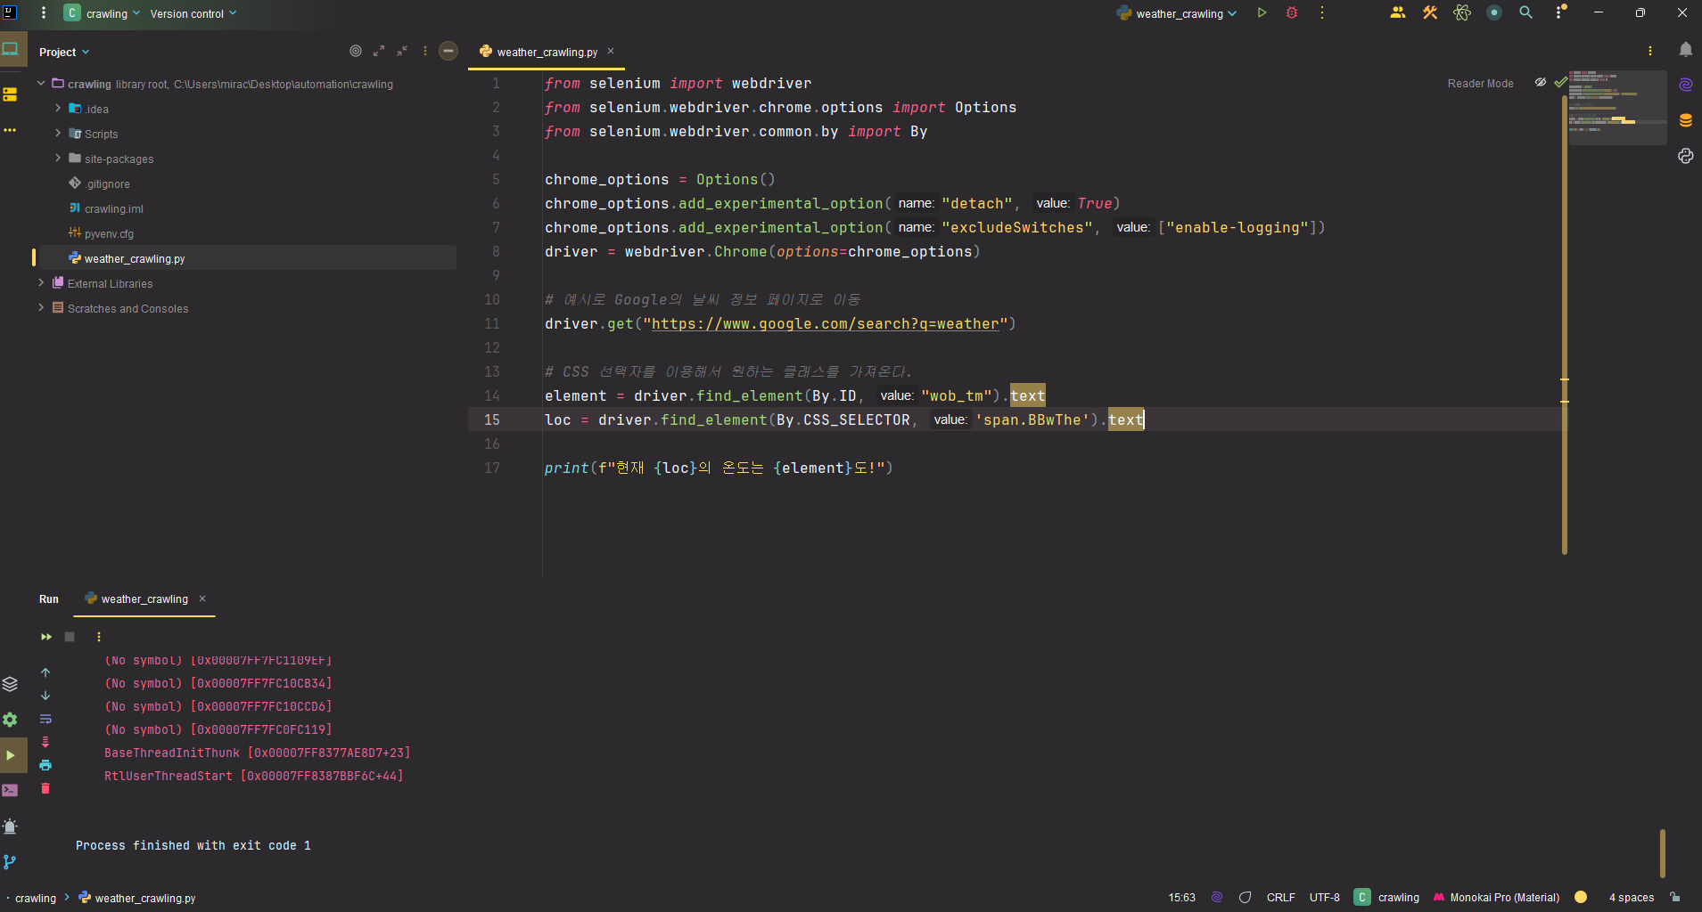Rerun weather_crawling in Run panel
Screen dimensions: 1702x912
pos(46,637)
